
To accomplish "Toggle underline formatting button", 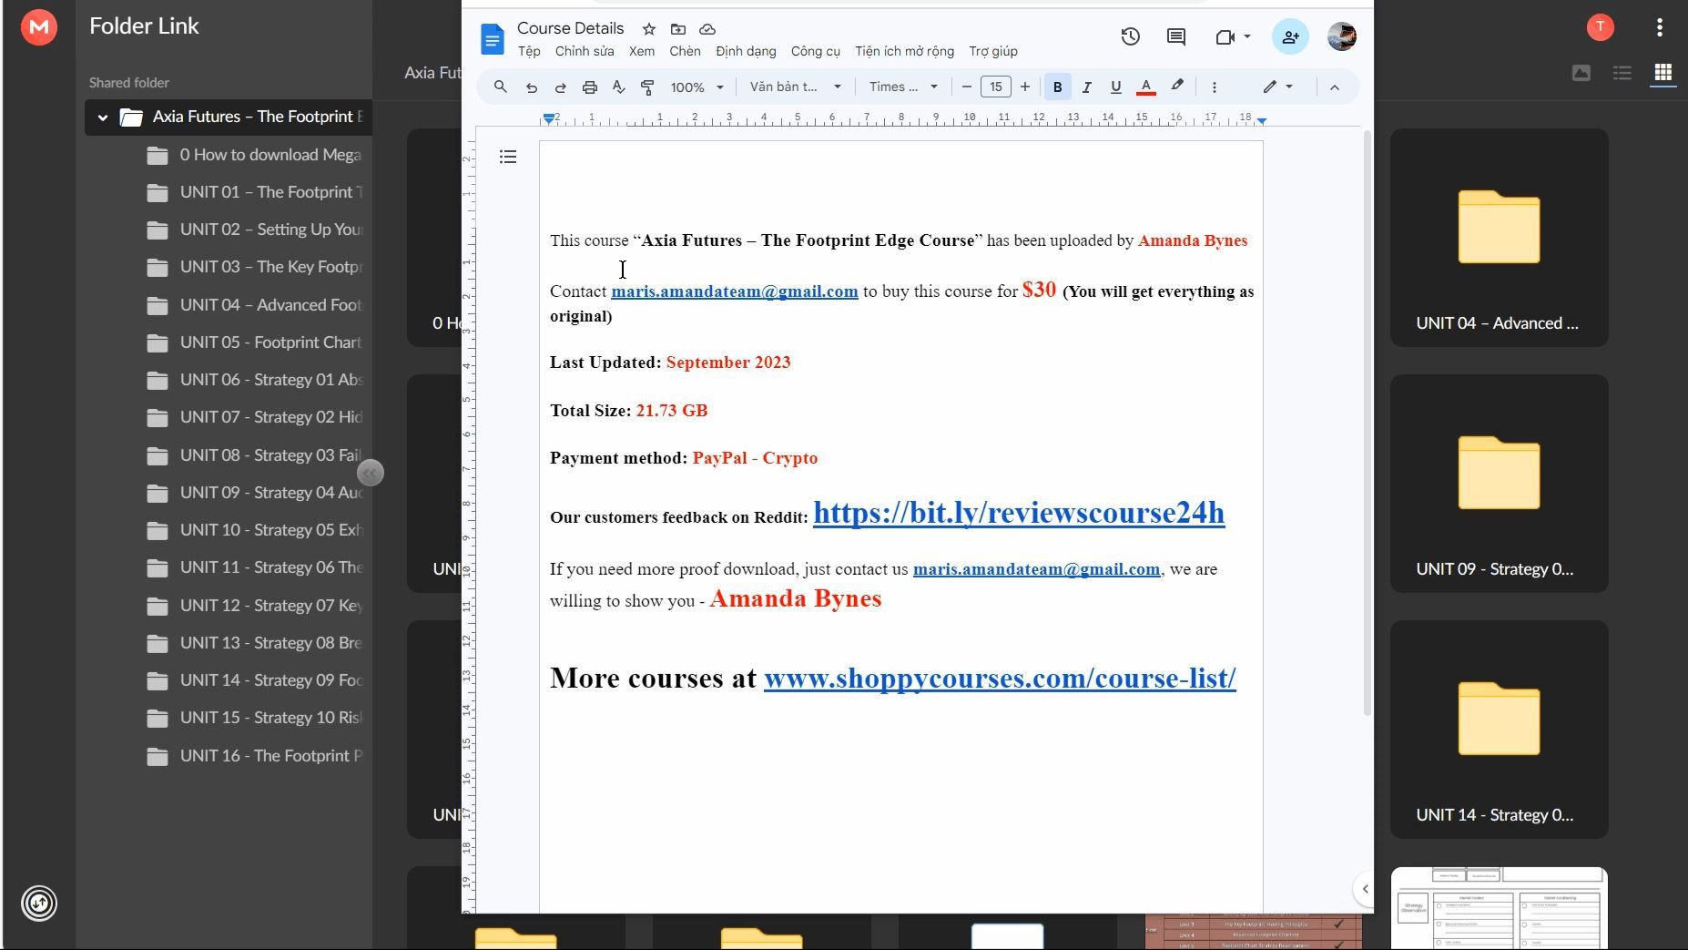I will [x=1115, y=87].
